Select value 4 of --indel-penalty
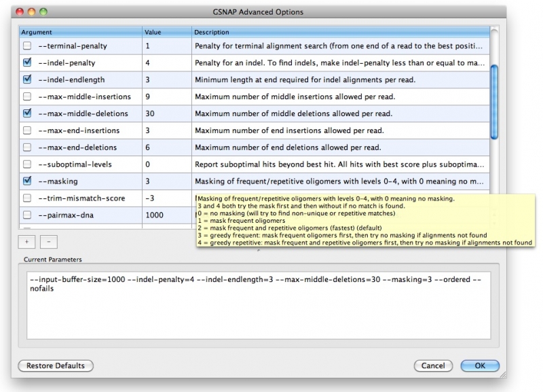The height and width of the screenshot is (392, 543). point(147,63)
